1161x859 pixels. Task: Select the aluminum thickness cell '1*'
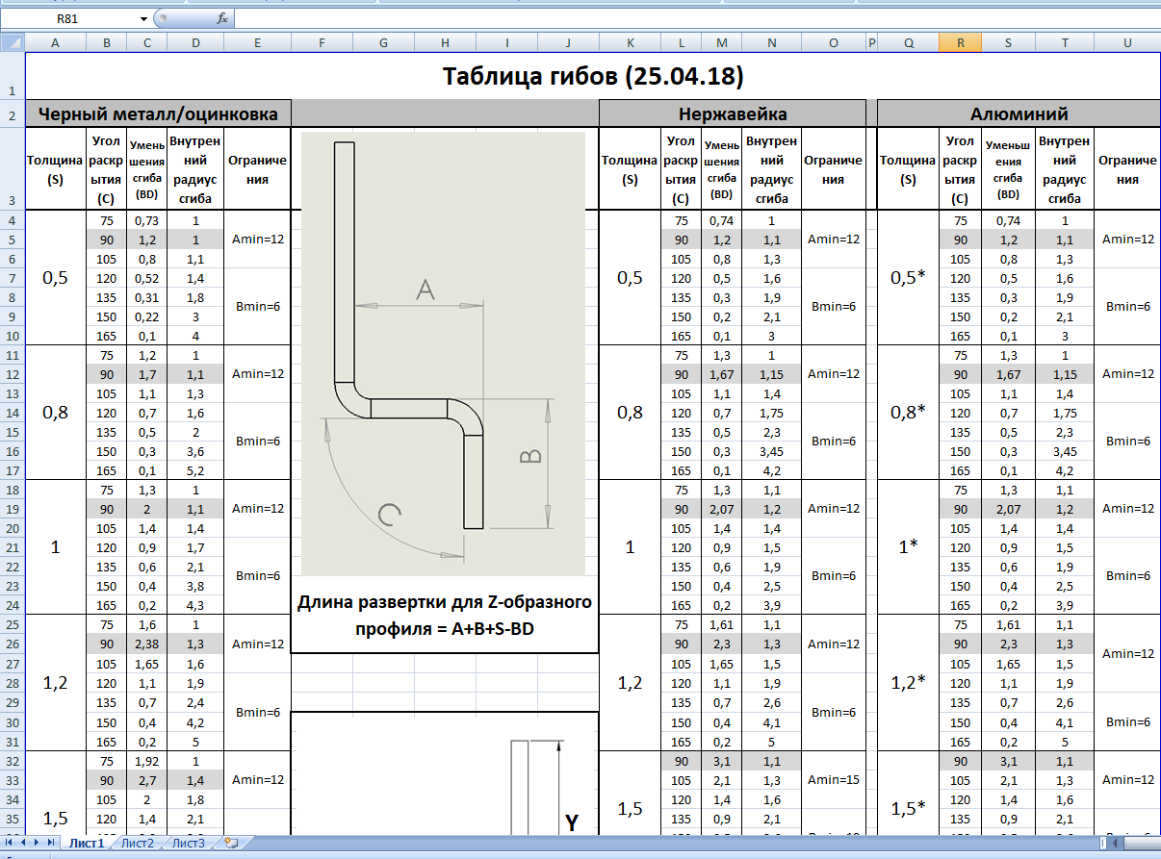[909, 547]
